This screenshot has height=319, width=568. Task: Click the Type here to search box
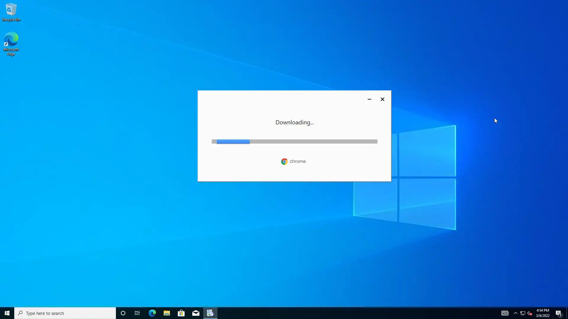pos(65,313)
